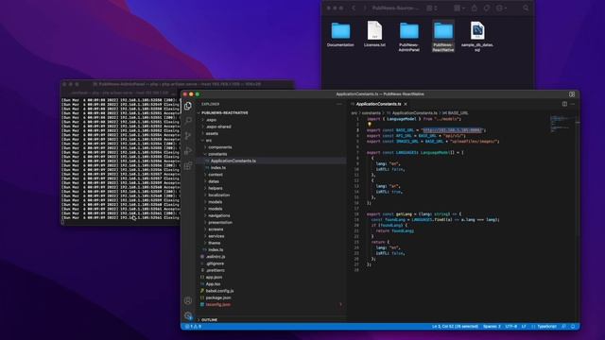This screenshot has width=605, height=340.
Task: Open the Extensions view
Action: [188, 166]
